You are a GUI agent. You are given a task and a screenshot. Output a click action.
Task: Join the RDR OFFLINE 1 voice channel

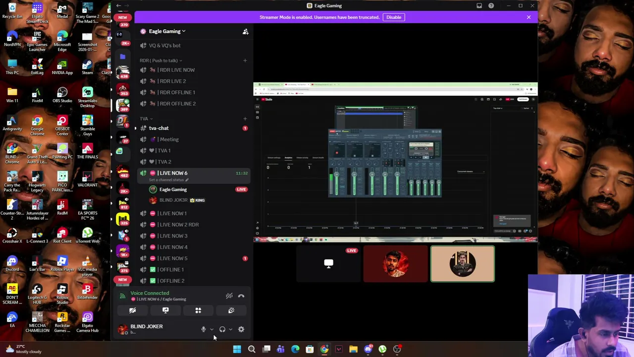(x=194, y=92)
